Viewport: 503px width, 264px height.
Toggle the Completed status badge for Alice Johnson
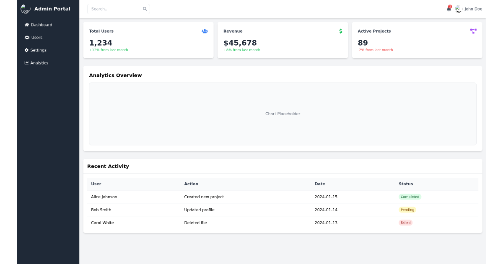pyautogui.click(x=410, y=197)
